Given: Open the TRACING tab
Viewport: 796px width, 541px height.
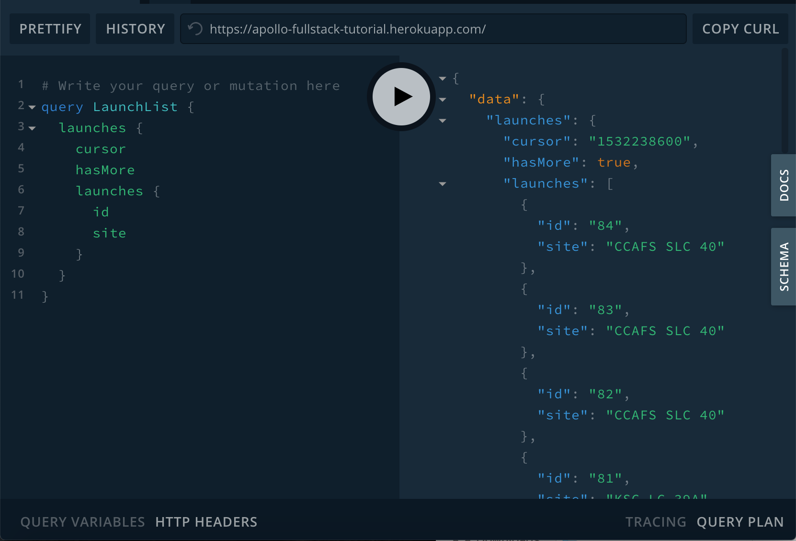Looking at the screenshot, I should [x=656, y=522].
